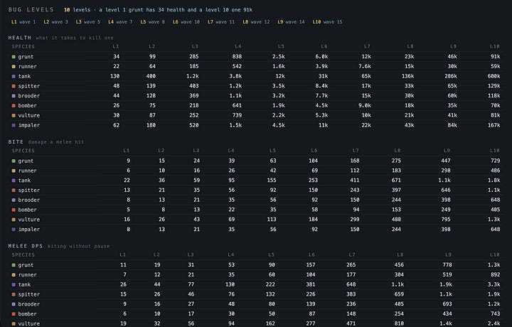Click the L1 wave 1 level chip
This screenshot has width=512, height=327.
[23, 22]
